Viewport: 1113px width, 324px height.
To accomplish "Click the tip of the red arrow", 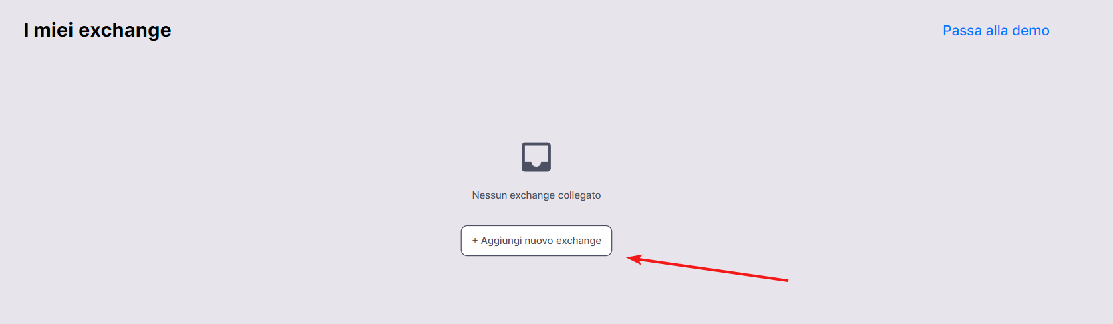I will [x=629, y=259].
